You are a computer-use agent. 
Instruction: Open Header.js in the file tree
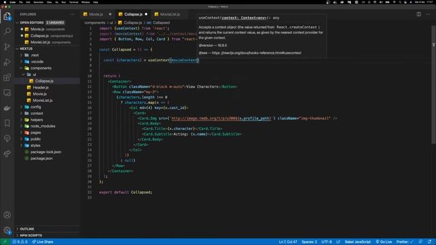pyautogui.click(x=41, y=88)
